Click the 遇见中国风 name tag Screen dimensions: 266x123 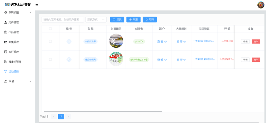(90, 60)
